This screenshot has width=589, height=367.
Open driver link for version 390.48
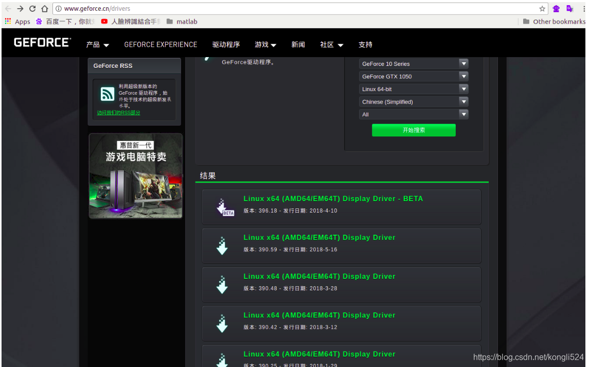coord(319,276)
